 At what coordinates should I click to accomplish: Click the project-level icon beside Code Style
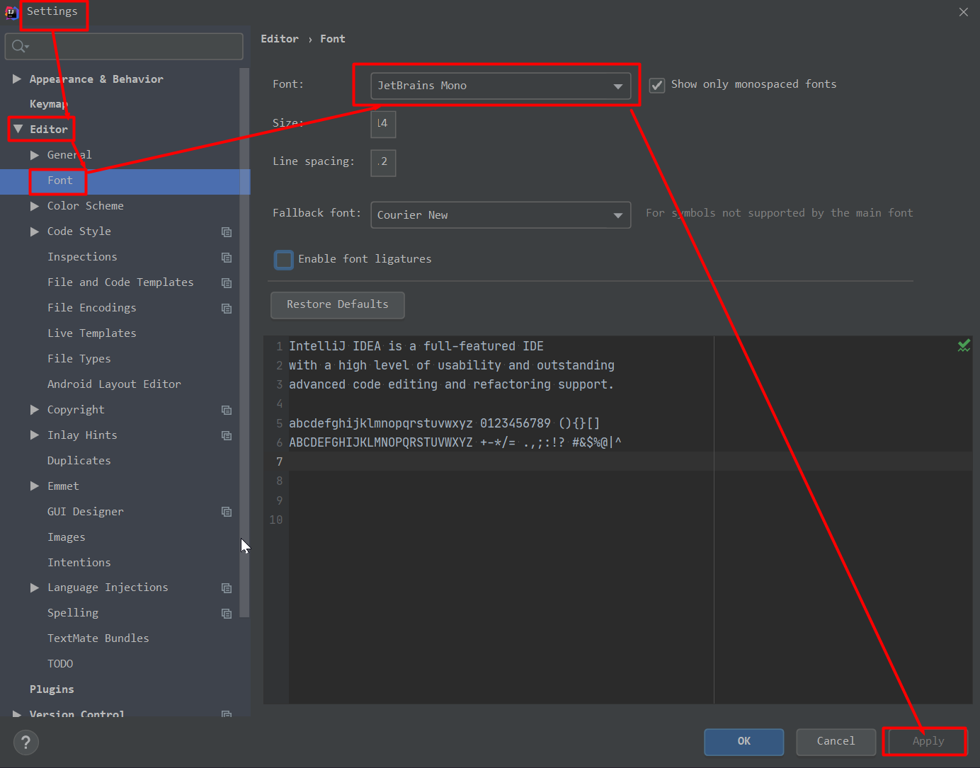tap(227, 232)
